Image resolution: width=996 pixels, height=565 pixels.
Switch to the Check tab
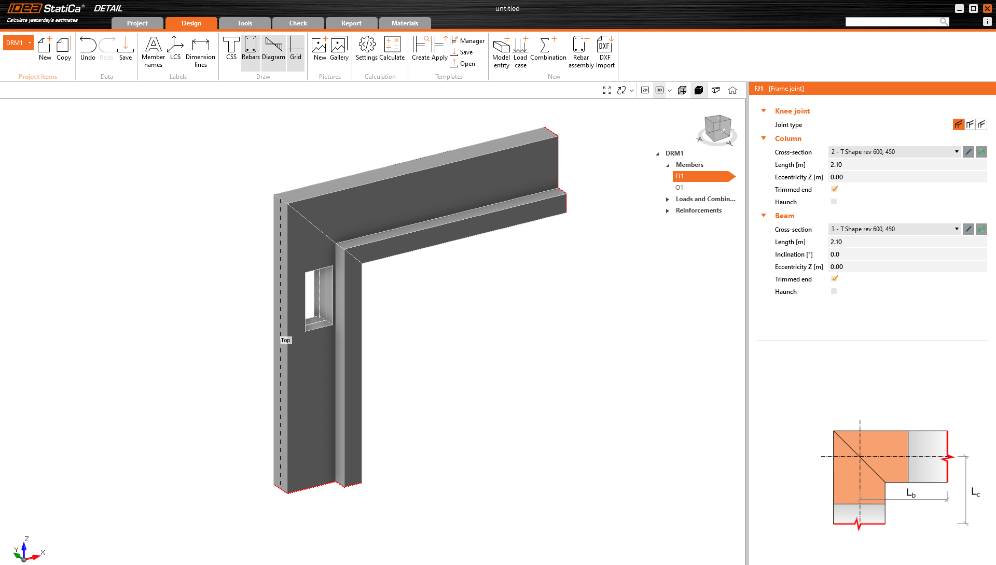(298, 23)
